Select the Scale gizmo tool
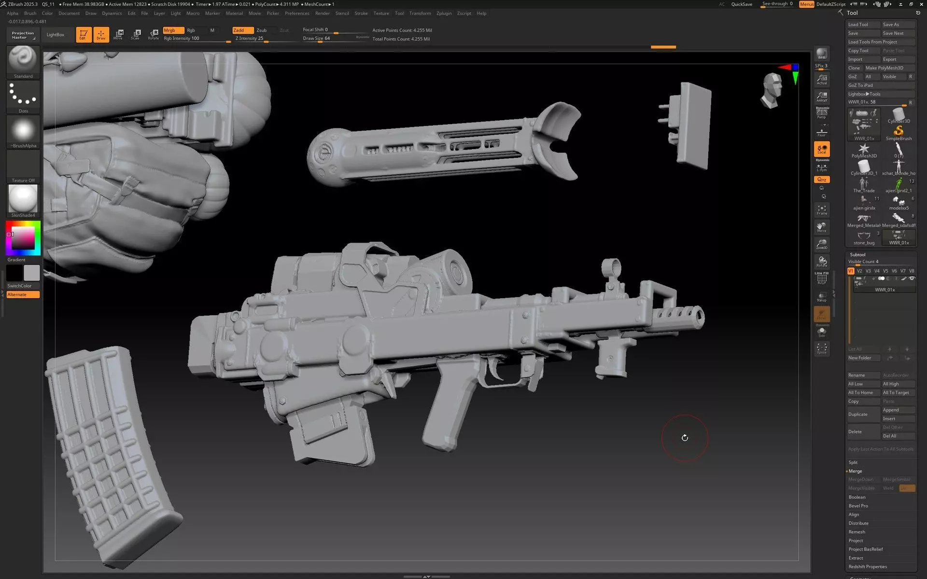 click(136, 34)
